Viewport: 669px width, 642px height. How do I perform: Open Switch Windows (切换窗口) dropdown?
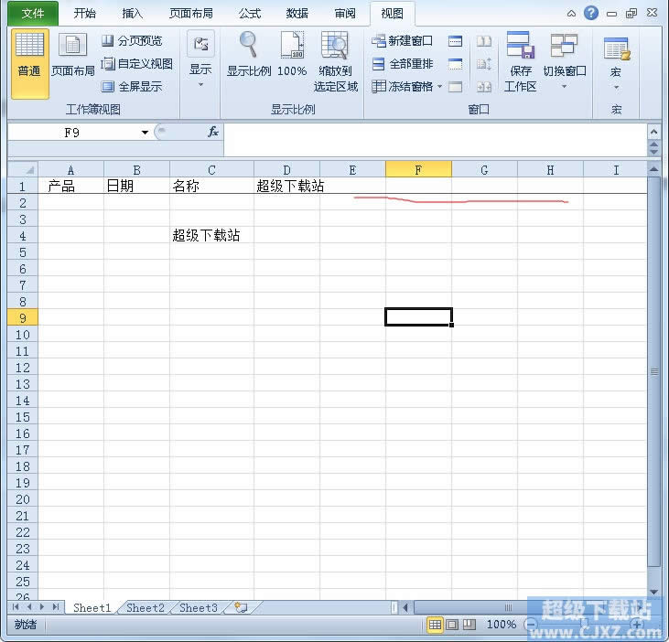click(x=564, y=60)
